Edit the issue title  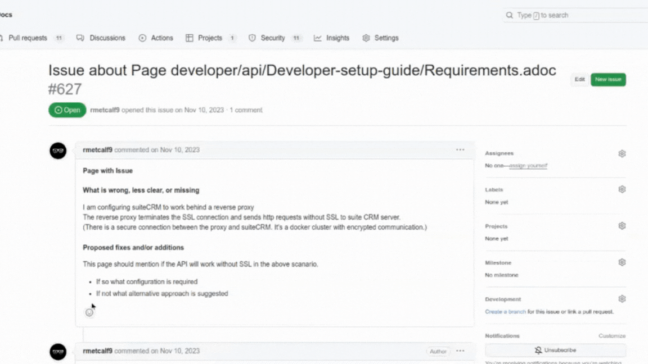point(579,80)
